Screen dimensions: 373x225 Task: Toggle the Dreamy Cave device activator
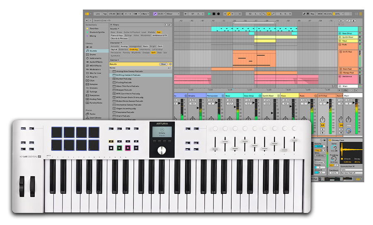click(330, 140)
